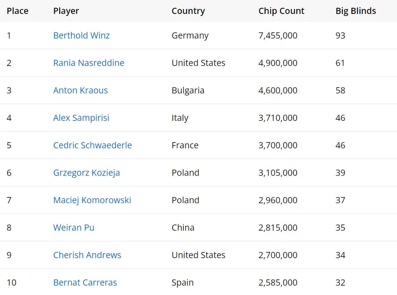Click the Big Blinds column header

pos(356,11)
